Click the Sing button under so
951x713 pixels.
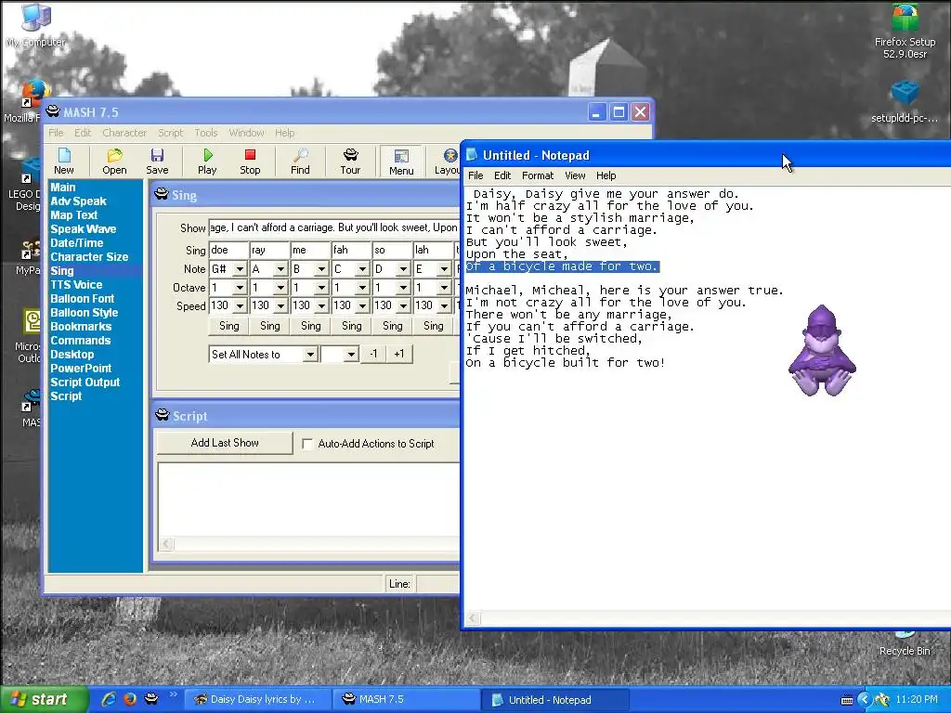tap(393, 326)
